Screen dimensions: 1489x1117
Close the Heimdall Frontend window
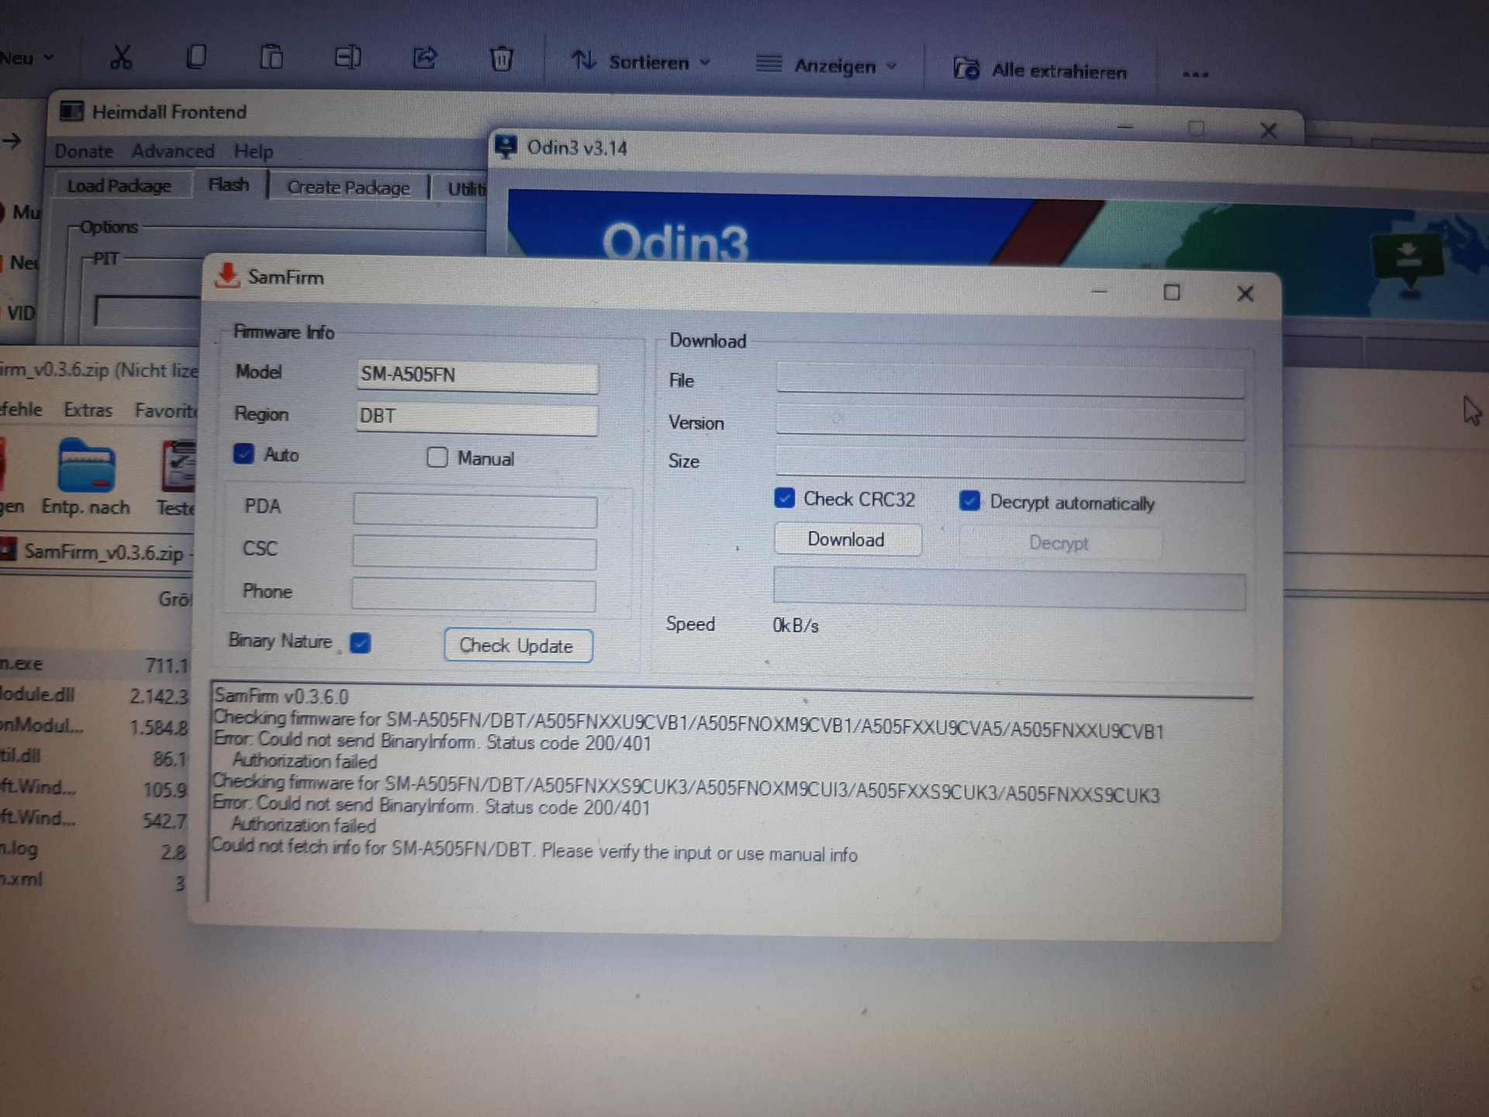(x=1269, y=131)
